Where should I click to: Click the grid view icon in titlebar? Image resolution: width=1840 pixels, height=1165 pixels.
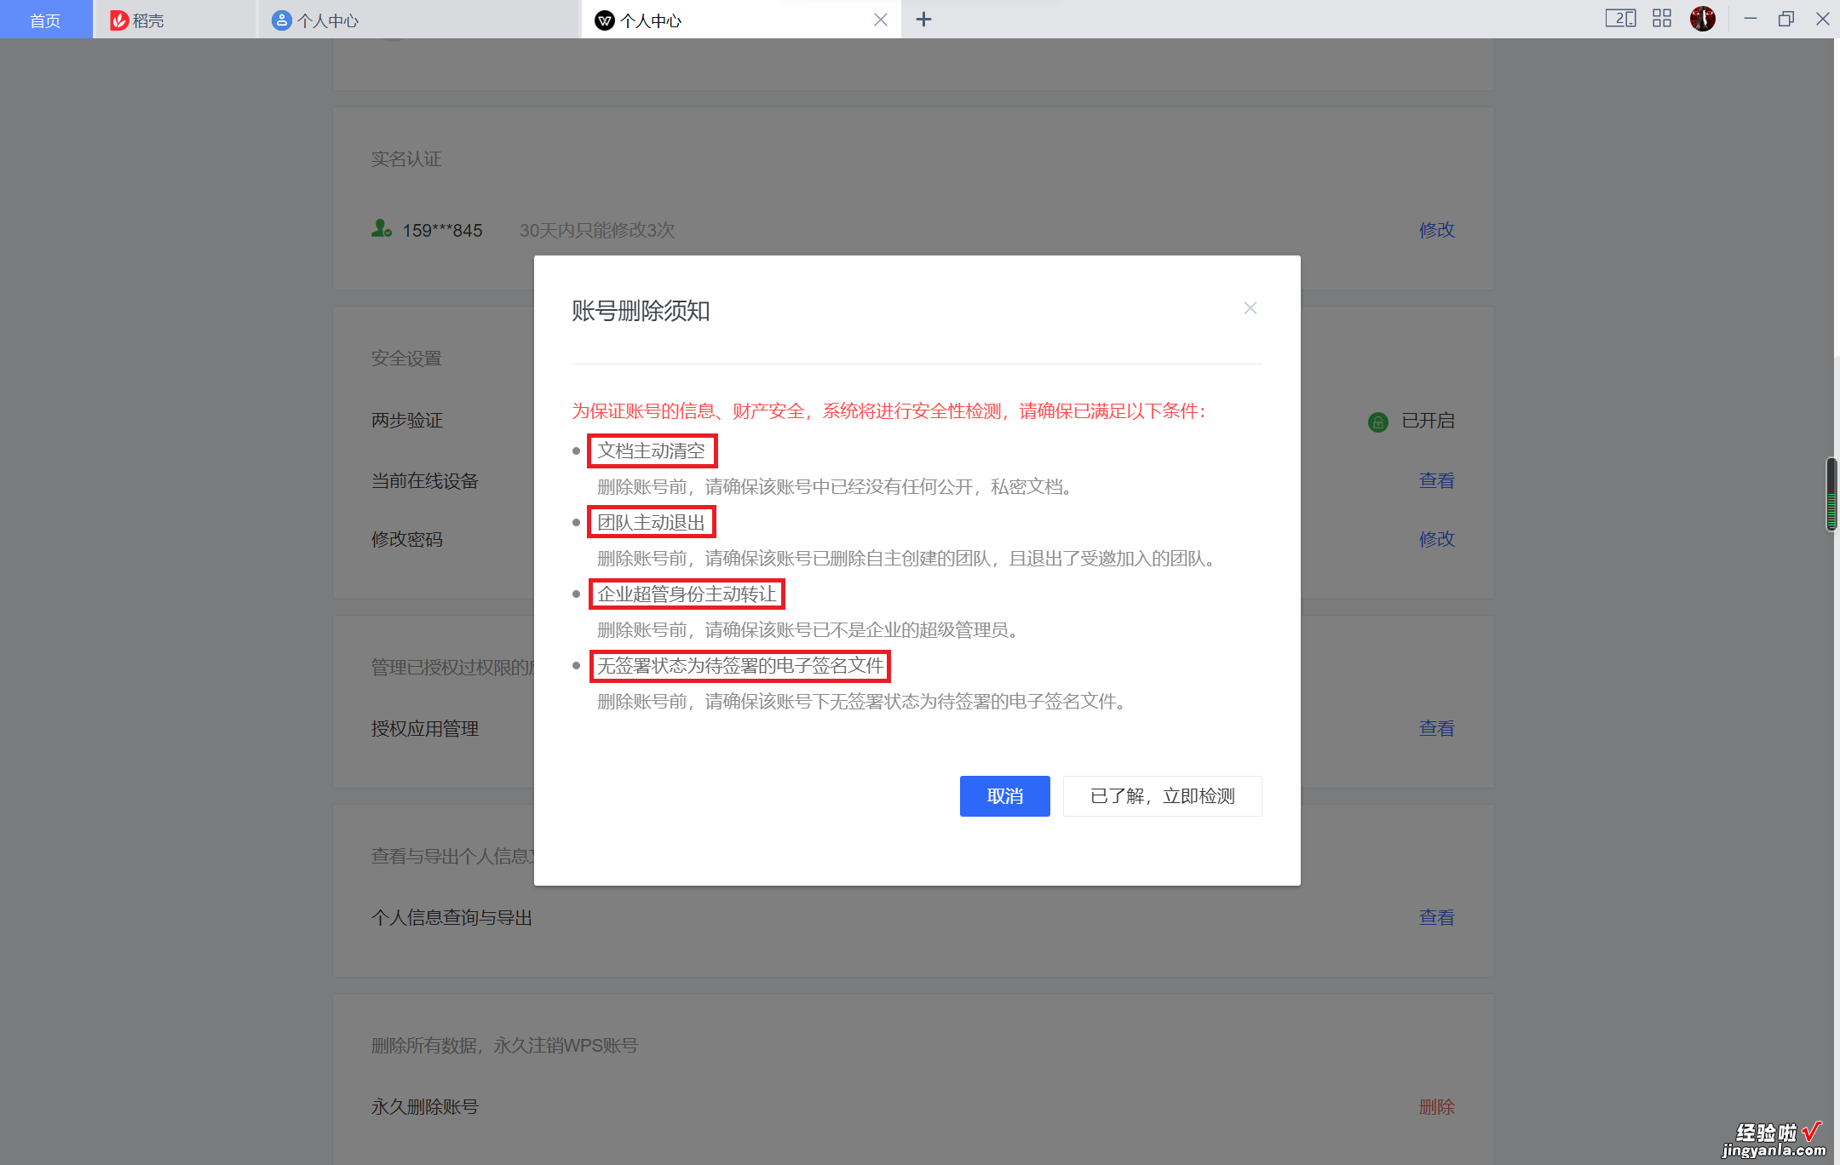[1659, 19]
